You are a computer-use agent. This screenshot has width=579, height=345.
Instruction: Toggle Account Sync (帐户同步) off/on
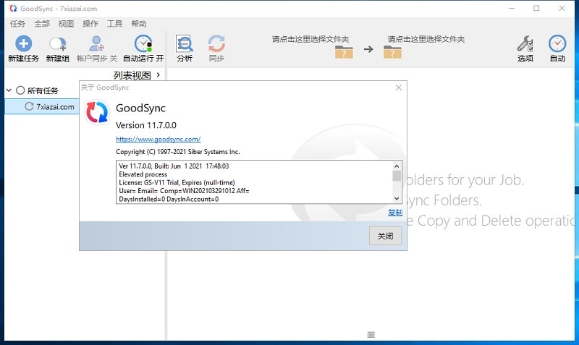[x=97, y=44]
